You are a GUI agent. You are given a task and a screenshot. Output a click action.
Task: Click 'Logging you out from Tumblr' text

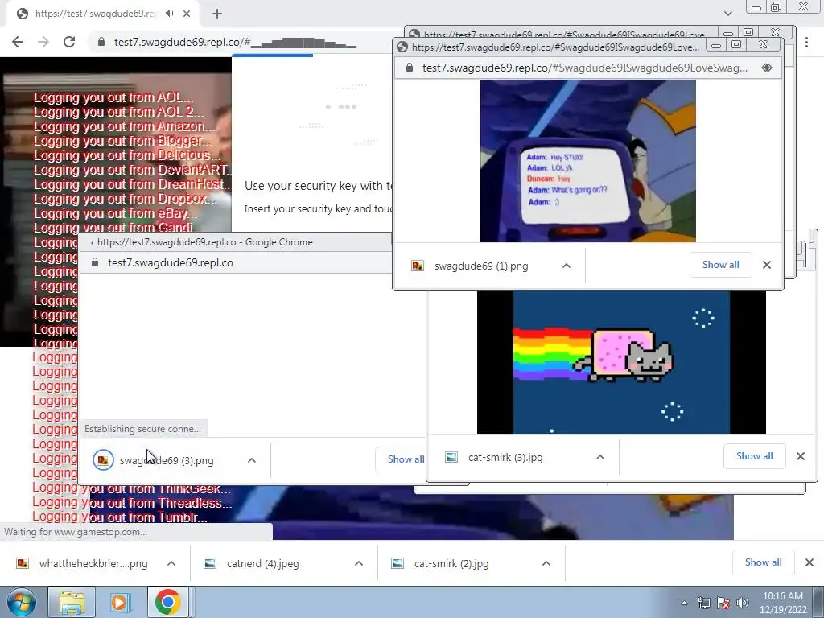click(x=120, y=517)
